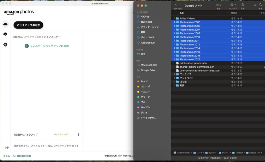Click the Finder back arrow

(x=176, y=5)
